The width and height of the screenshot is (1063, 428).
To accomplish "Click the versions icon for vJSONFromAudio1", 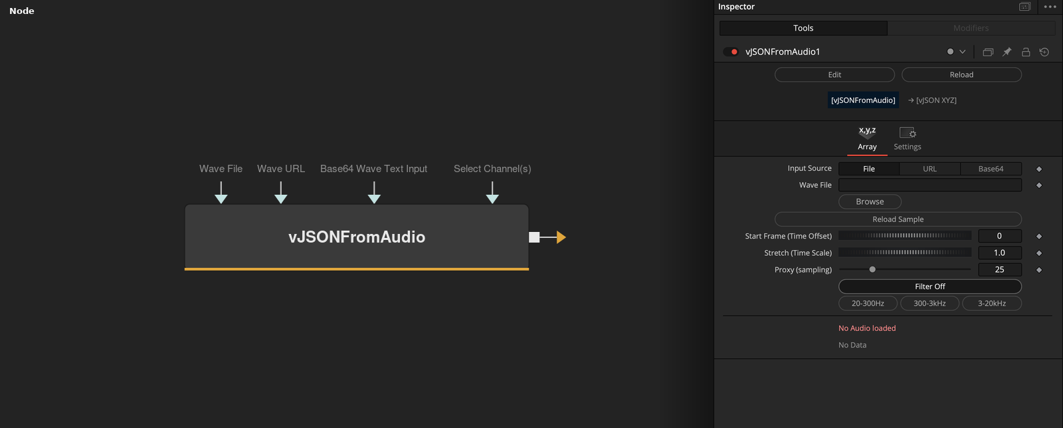I will click(988, 52).
